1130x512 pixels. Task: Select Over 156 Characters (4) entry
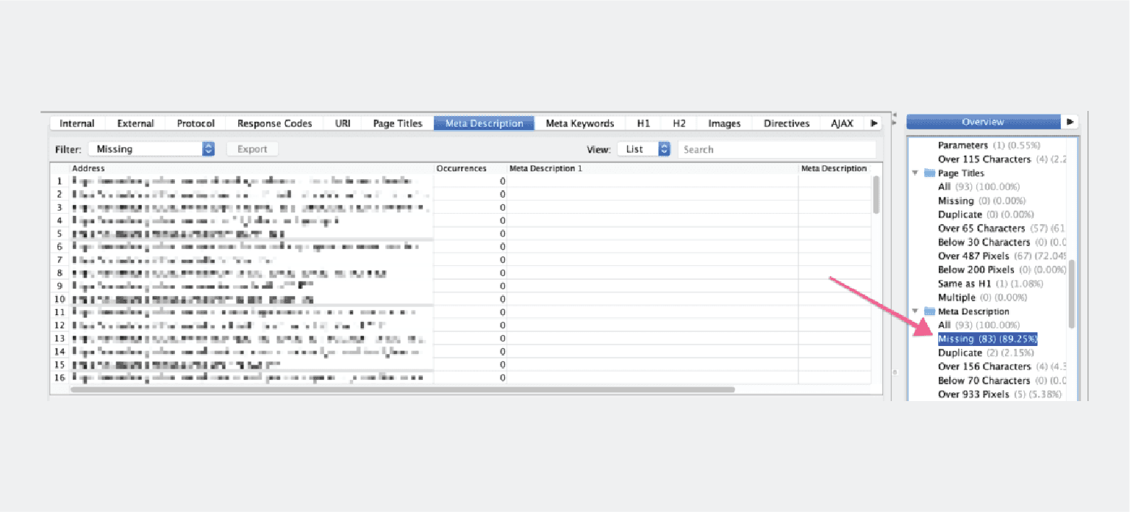pos(1003,367)
